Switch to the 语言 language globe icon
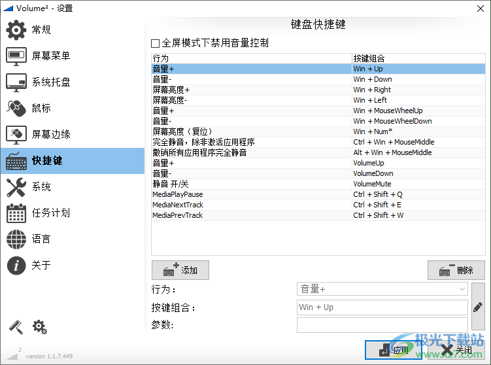Screen dimensions: 491x365 pos(16,239)
